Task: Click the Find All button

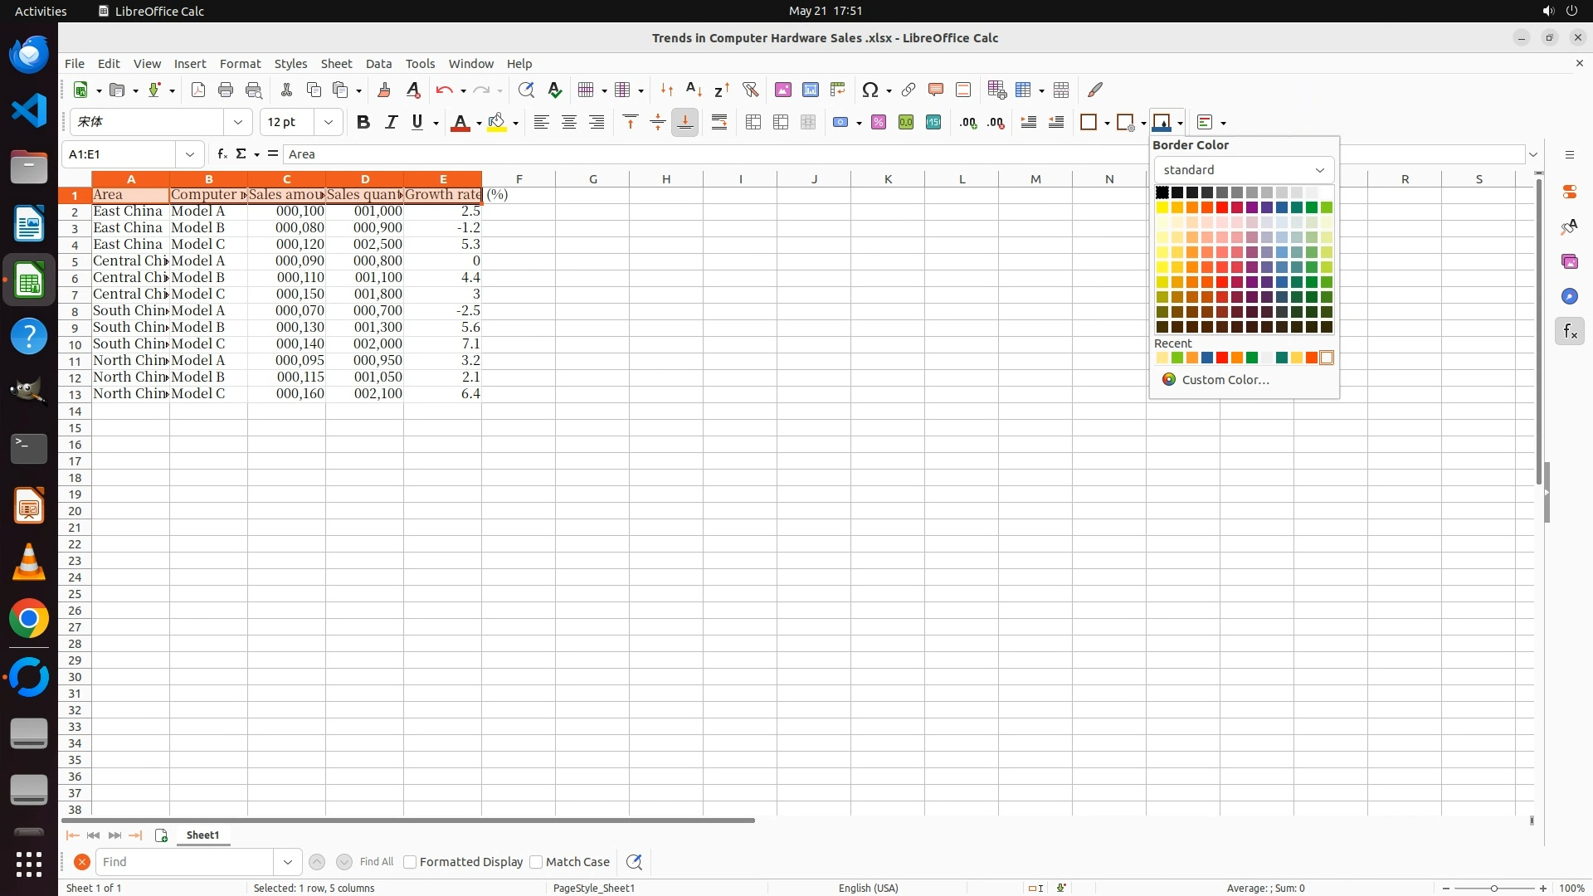Action: tap(376, 862)
